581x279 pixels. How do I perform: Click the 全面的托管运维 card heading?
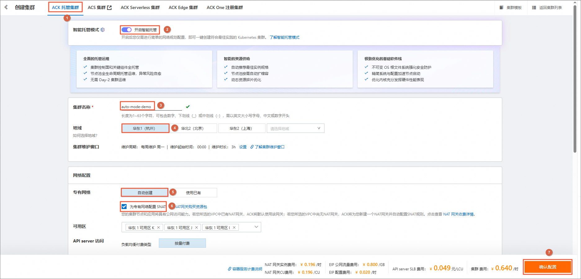(x=96, y=59)
